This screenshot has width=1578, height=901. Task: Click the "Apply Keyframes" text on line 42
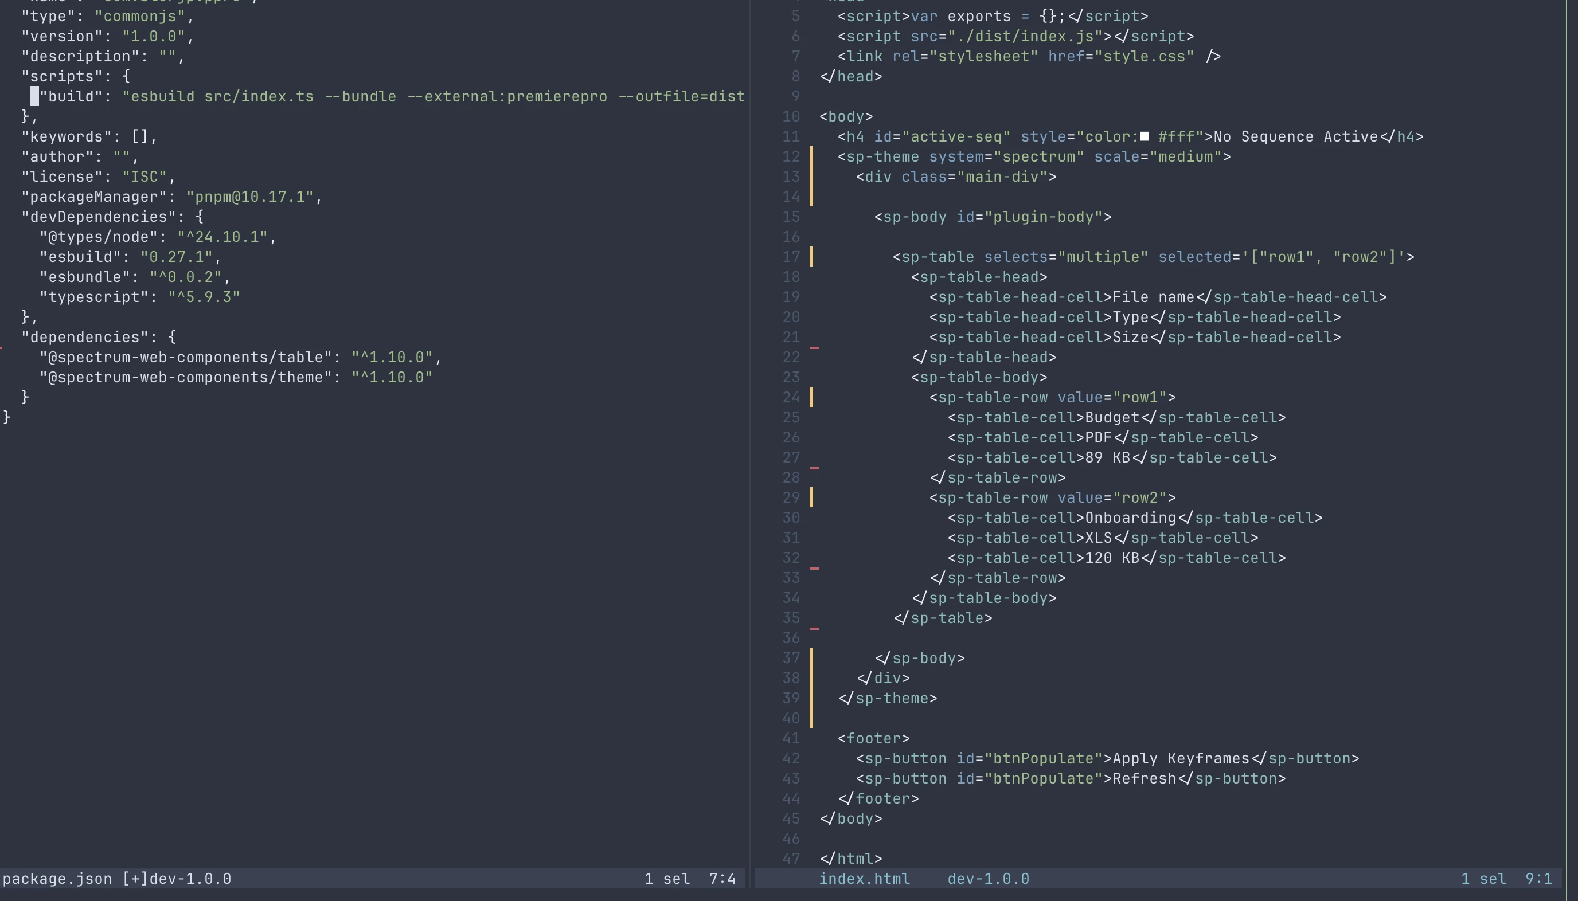click(x=1181, y=759)
